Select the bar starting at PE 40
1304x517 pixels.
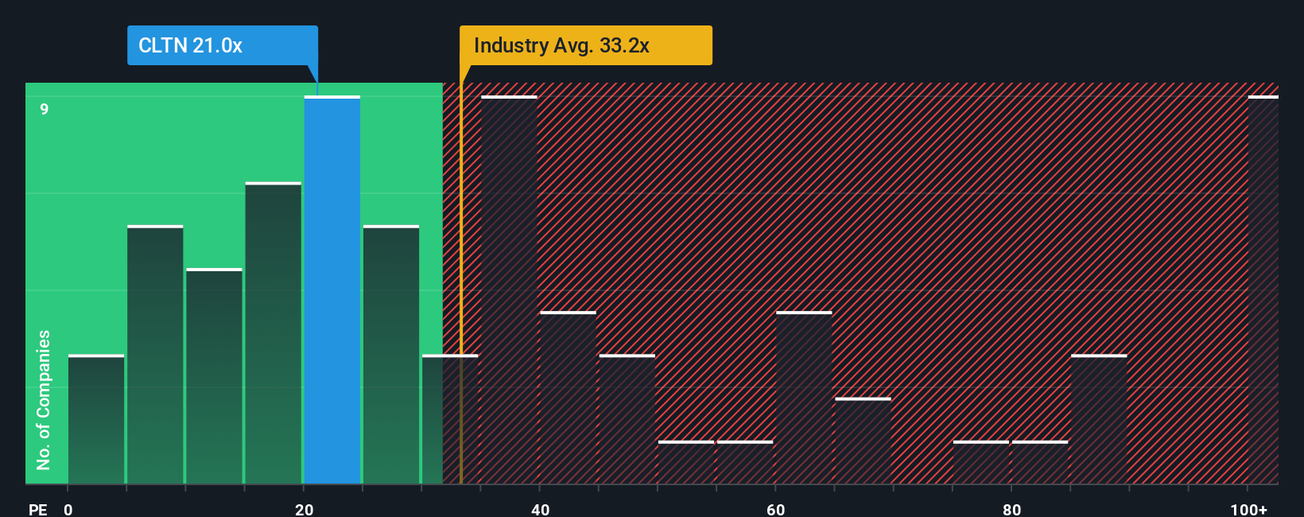point(568,398)
